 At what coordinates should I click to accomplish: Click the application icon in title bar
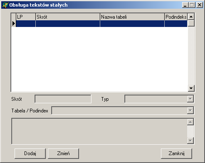point(5,5)
